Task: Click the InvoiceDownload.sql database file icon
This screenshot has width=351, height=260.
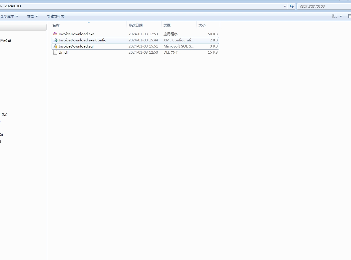Action: click(55, 46)
